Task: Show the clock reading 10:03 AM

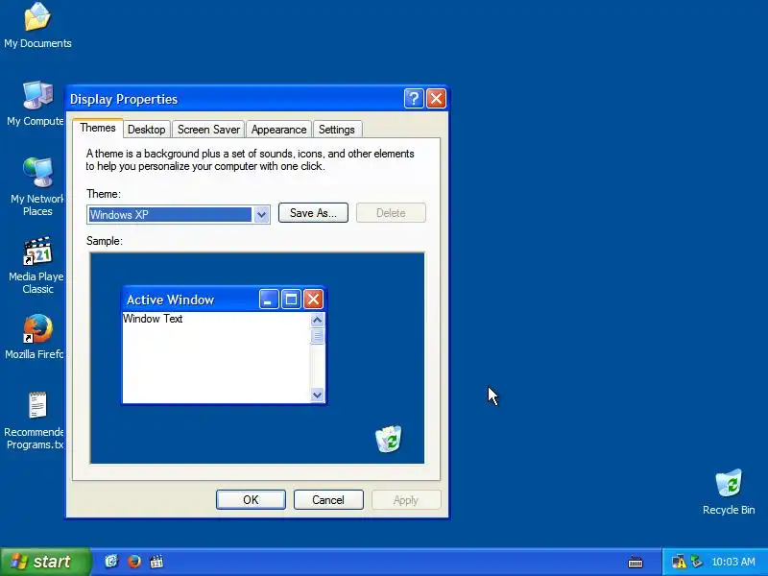Action: pyautogui.click(x=732, y=562)
